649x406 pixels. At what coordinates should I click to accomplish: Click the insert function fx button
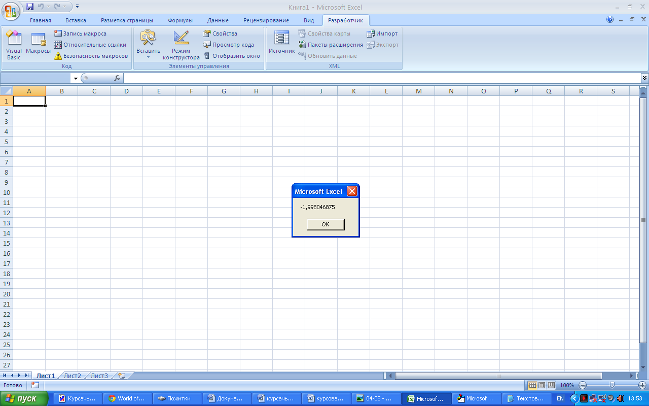[117, 78]
